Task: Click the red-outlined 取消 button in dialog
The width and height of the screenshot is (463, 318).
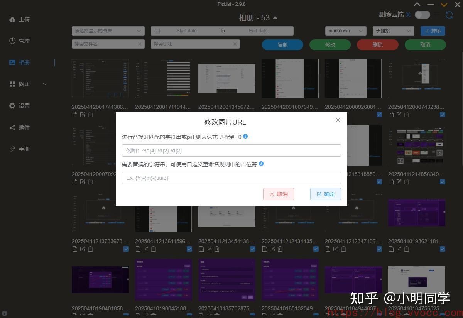Action: coord(278,194)
